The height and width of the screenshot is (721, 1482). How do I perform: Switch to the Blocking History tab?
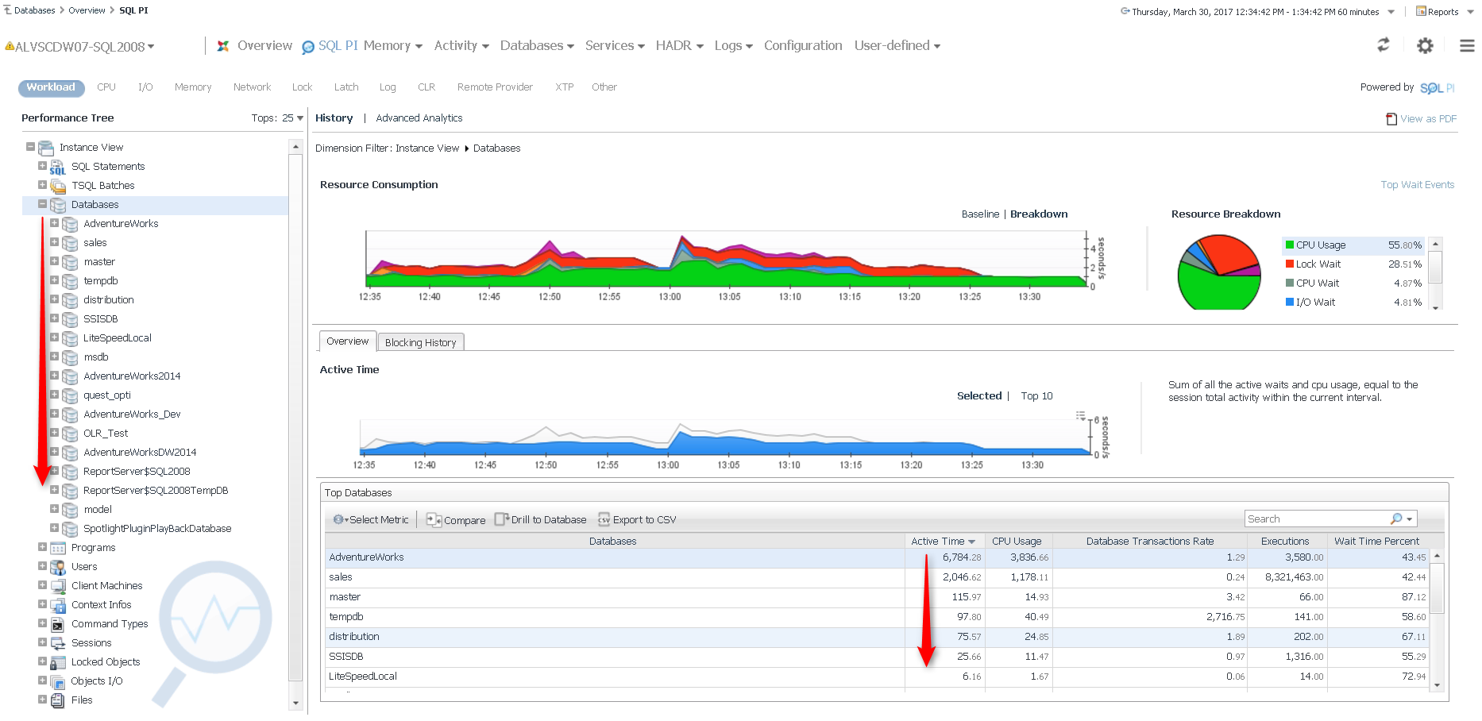pyautogui.click(x=420, y=343)
